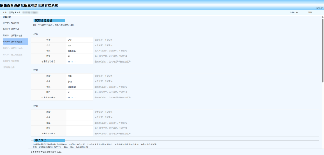Image resolution: width=324 pixels, height=155 pixels.
Task: Click 成员1 phone hint 最长20位数字
Action: click(112, 61)
